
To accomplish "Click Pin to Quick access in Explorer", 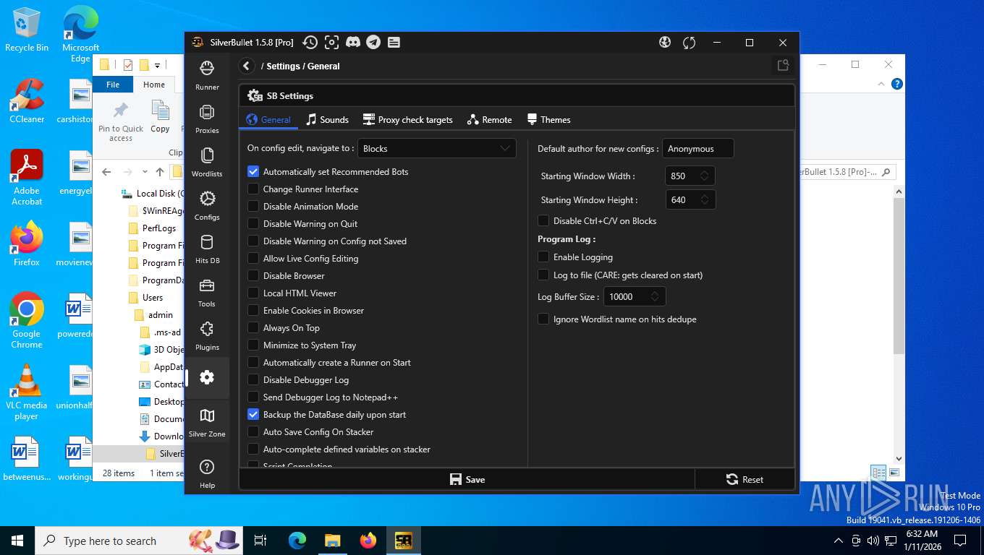I will pos(121,121).
